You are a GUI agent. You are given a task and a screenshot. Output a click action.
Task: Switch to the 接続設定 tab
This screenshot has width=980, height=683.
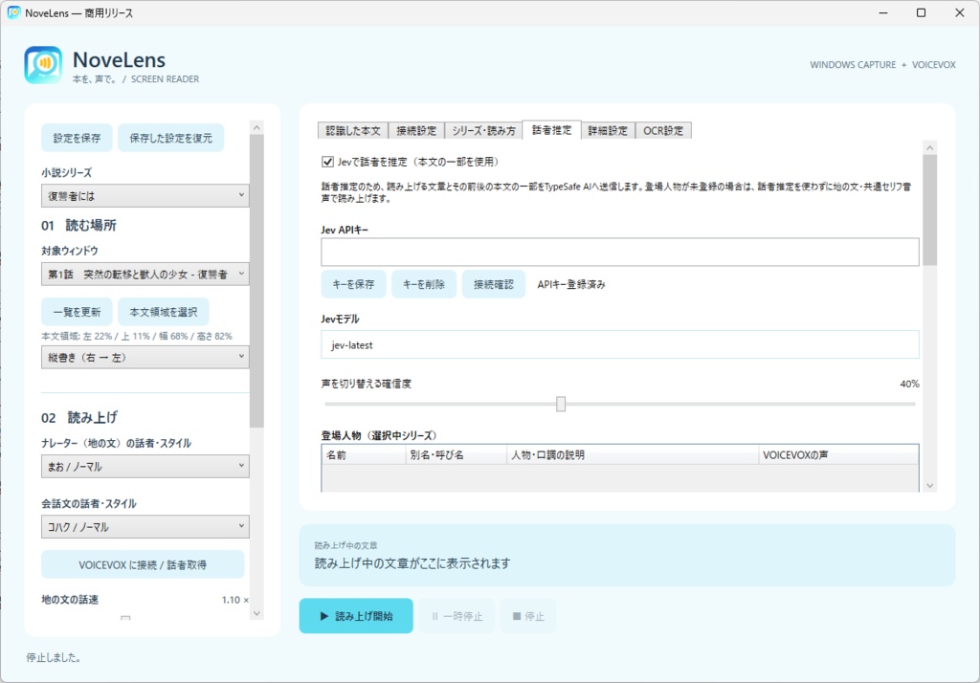coord(416,131)
